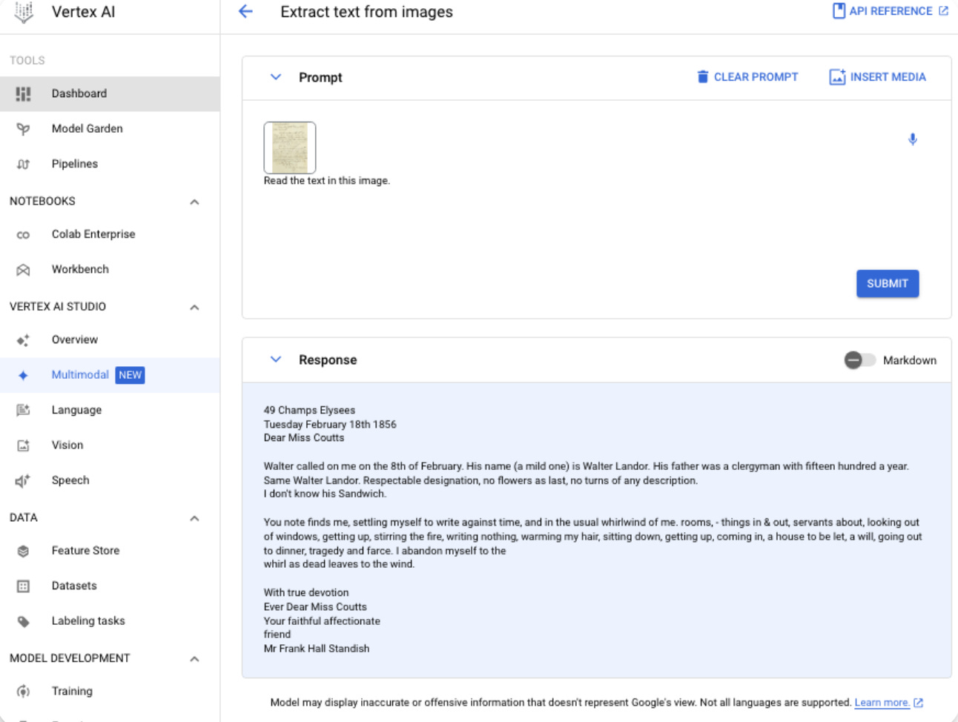This screenshot has width=958, height=722.
Task: Open Model Garden in the sidebar
Action: pos(110,129)
